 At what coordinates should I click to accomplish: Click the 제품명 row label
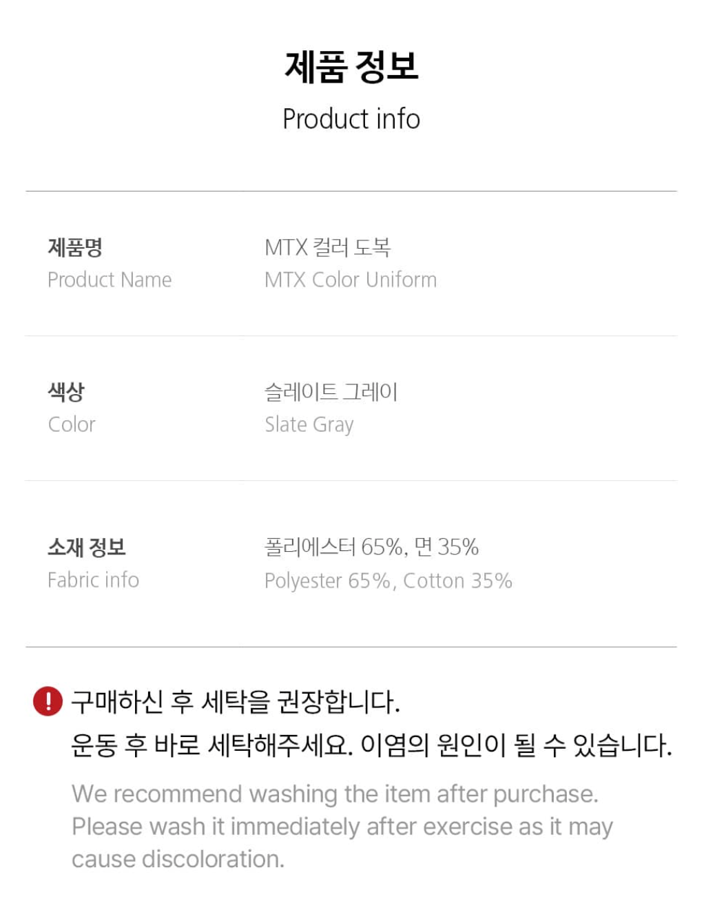pos(75,247)
